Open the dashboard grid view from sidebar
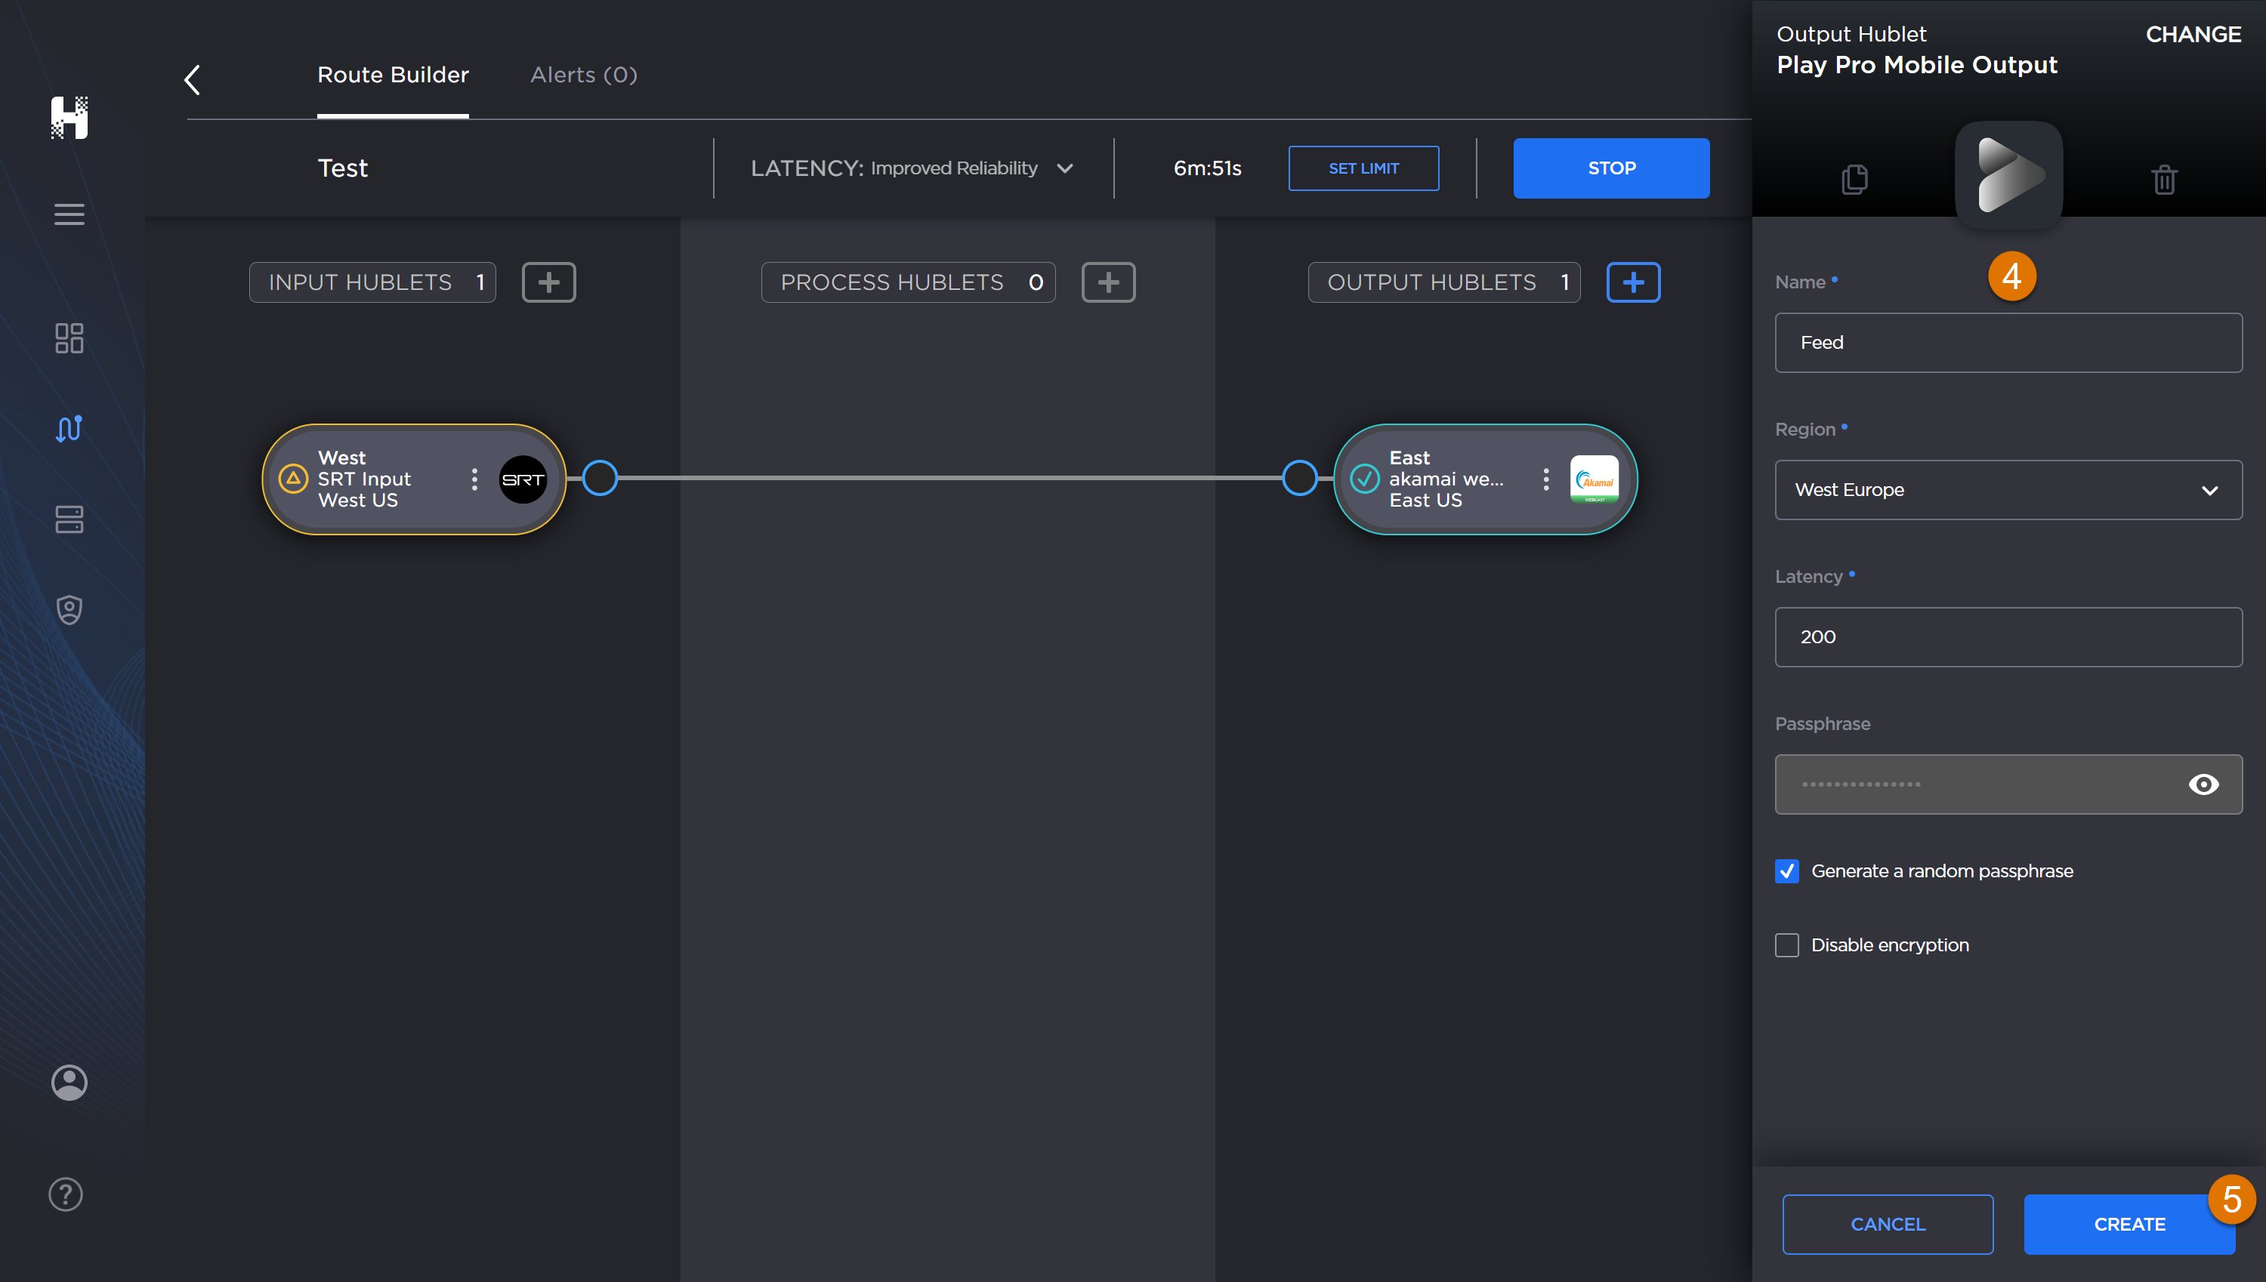This screenshot has width=2266, height=1282. [x=69, y=338]
